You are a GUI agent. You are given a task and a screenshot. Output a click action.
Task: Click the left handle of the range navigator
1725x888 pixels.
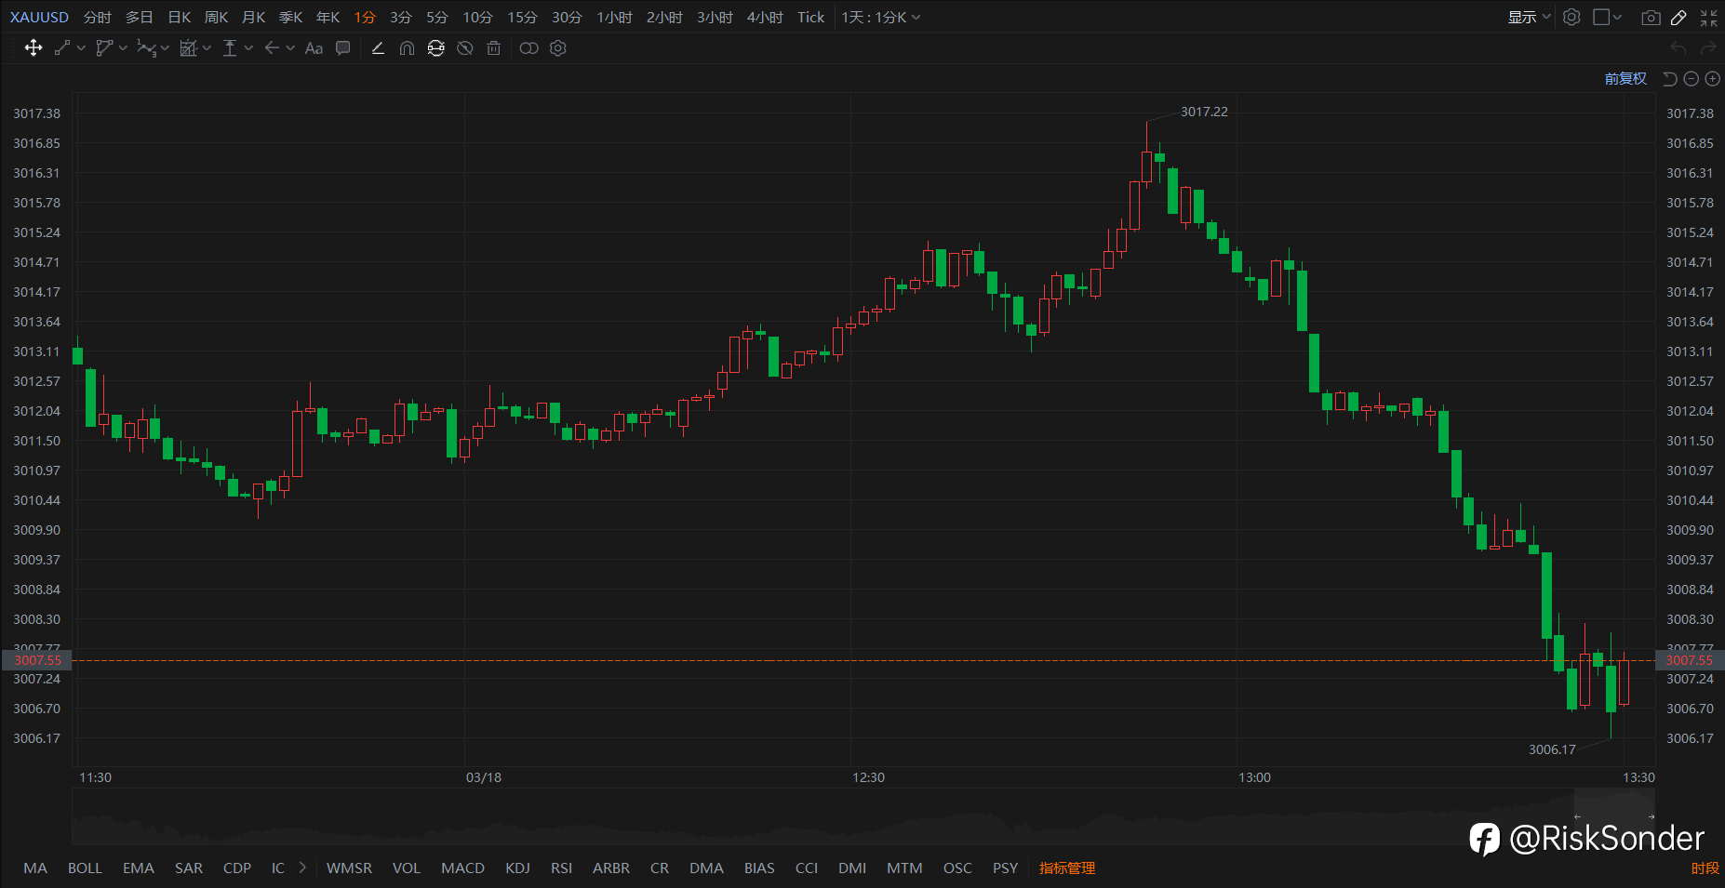click(1576, 816)
